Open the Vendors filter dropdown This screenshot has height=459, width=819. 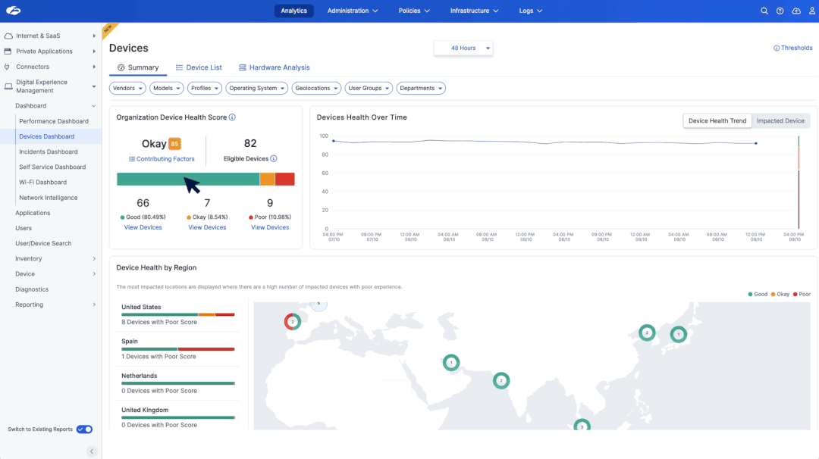click(127, 89)
